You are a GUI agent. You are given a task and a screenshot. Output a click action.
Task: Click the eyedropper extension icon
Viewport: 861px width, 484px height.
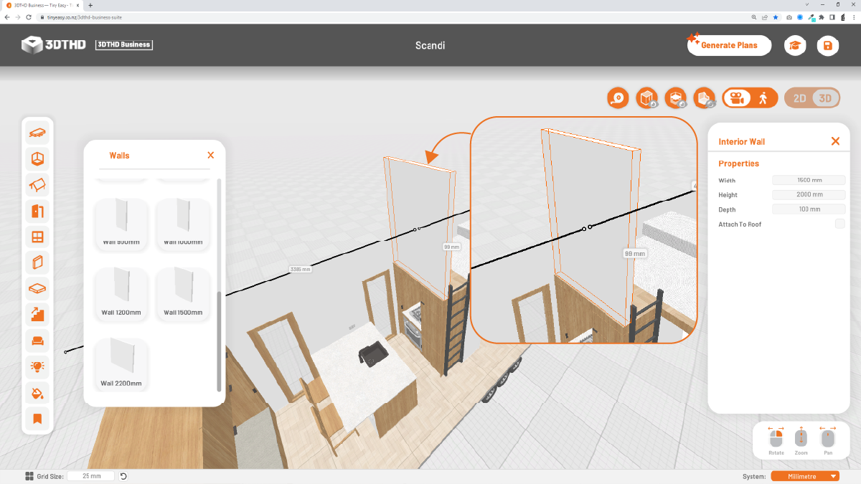(x=810, y=16)
